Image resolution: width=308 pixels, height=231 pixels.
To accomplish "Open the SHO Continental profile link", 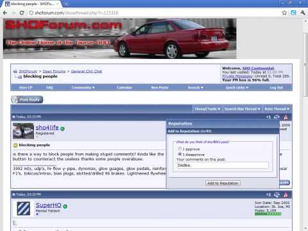I will pos(258,68).
